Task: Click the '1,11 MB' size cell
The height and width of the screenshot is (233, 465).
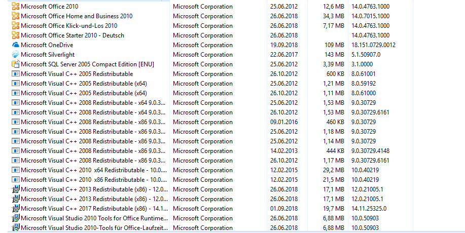Action: coord(334,93)
